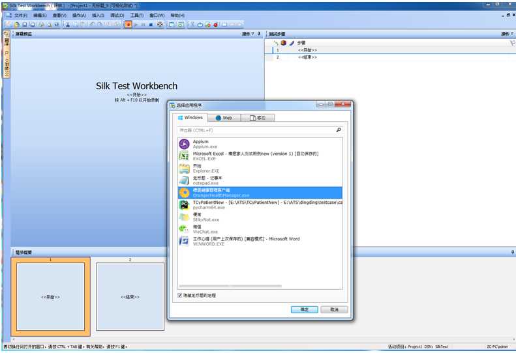This screenshot has width=516, height=353.
Task: Switch to the Web tab in dialog
Action: click(x=224, y=118)
